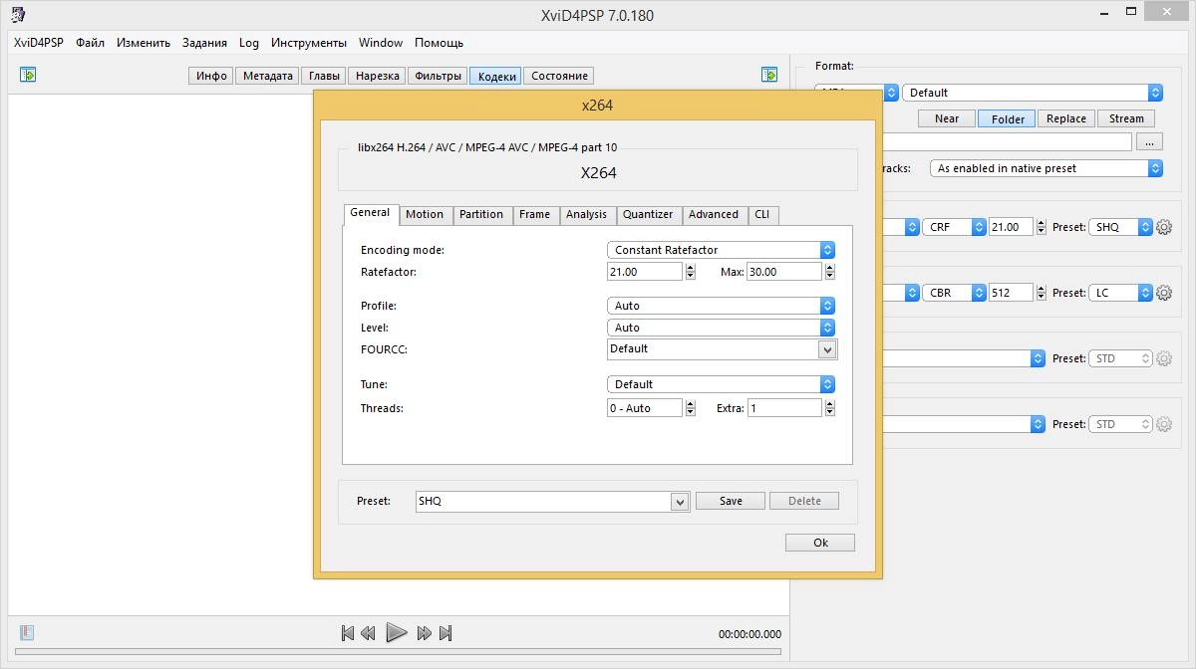Switch to the Motion tab
The image size is (1196, 669).
(x=425, y=214)
